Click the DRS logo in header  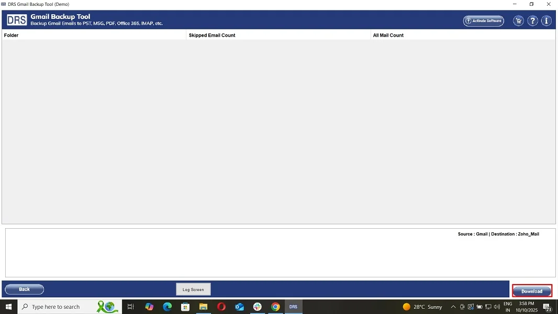(17, 20)
